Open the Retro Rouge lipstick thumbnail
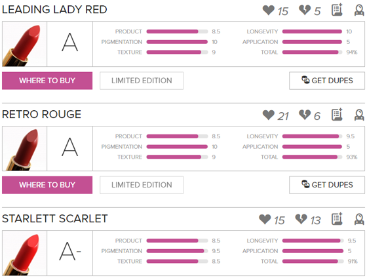 pos(25,148)
